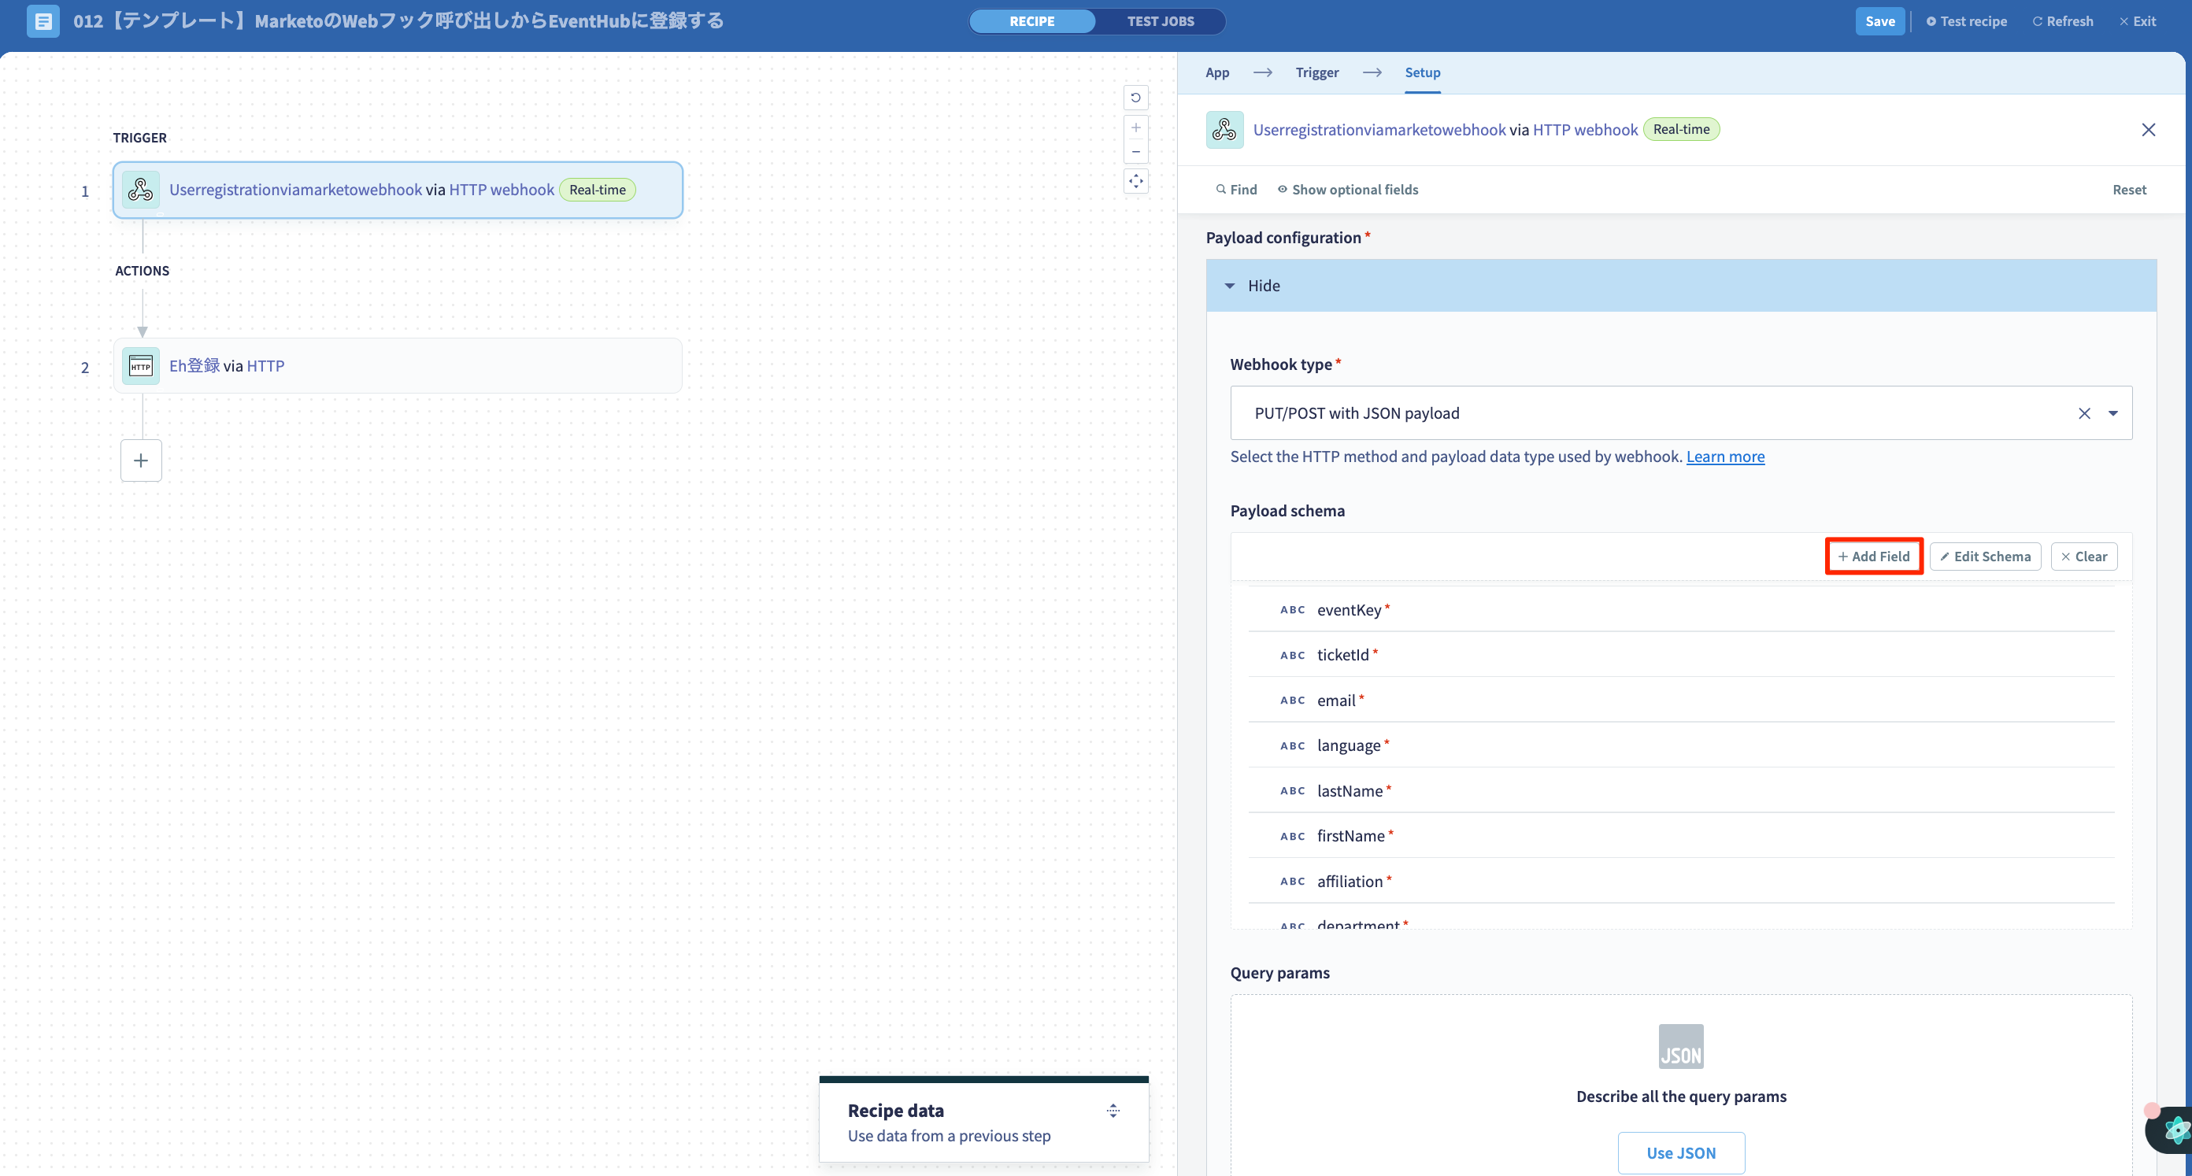
Task: Refresh the recipe editor
Action: (2063, 21)
